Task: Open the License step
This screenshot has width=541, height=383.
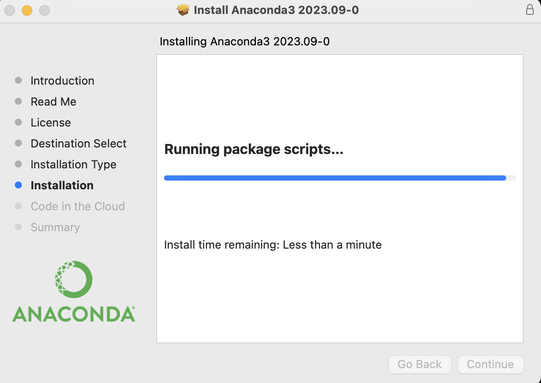Action: click(x=51, y=123)
